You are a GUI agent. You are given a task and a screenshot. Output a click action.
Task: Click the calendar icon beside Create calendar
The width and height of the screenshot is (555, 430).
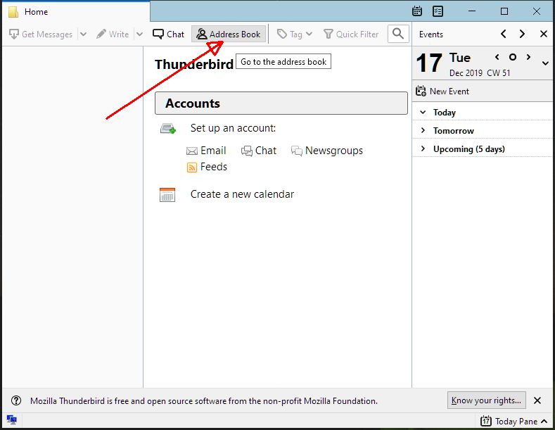167,194
